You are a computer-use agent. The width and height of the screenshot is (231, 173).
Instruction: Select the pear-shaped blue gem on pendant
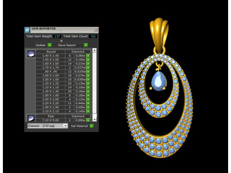click(158, 81)
